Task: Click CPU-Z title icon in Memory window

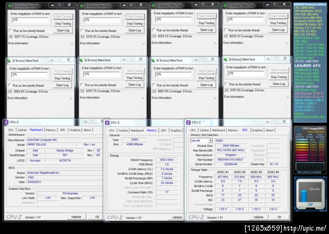Action: coord(107,123)
